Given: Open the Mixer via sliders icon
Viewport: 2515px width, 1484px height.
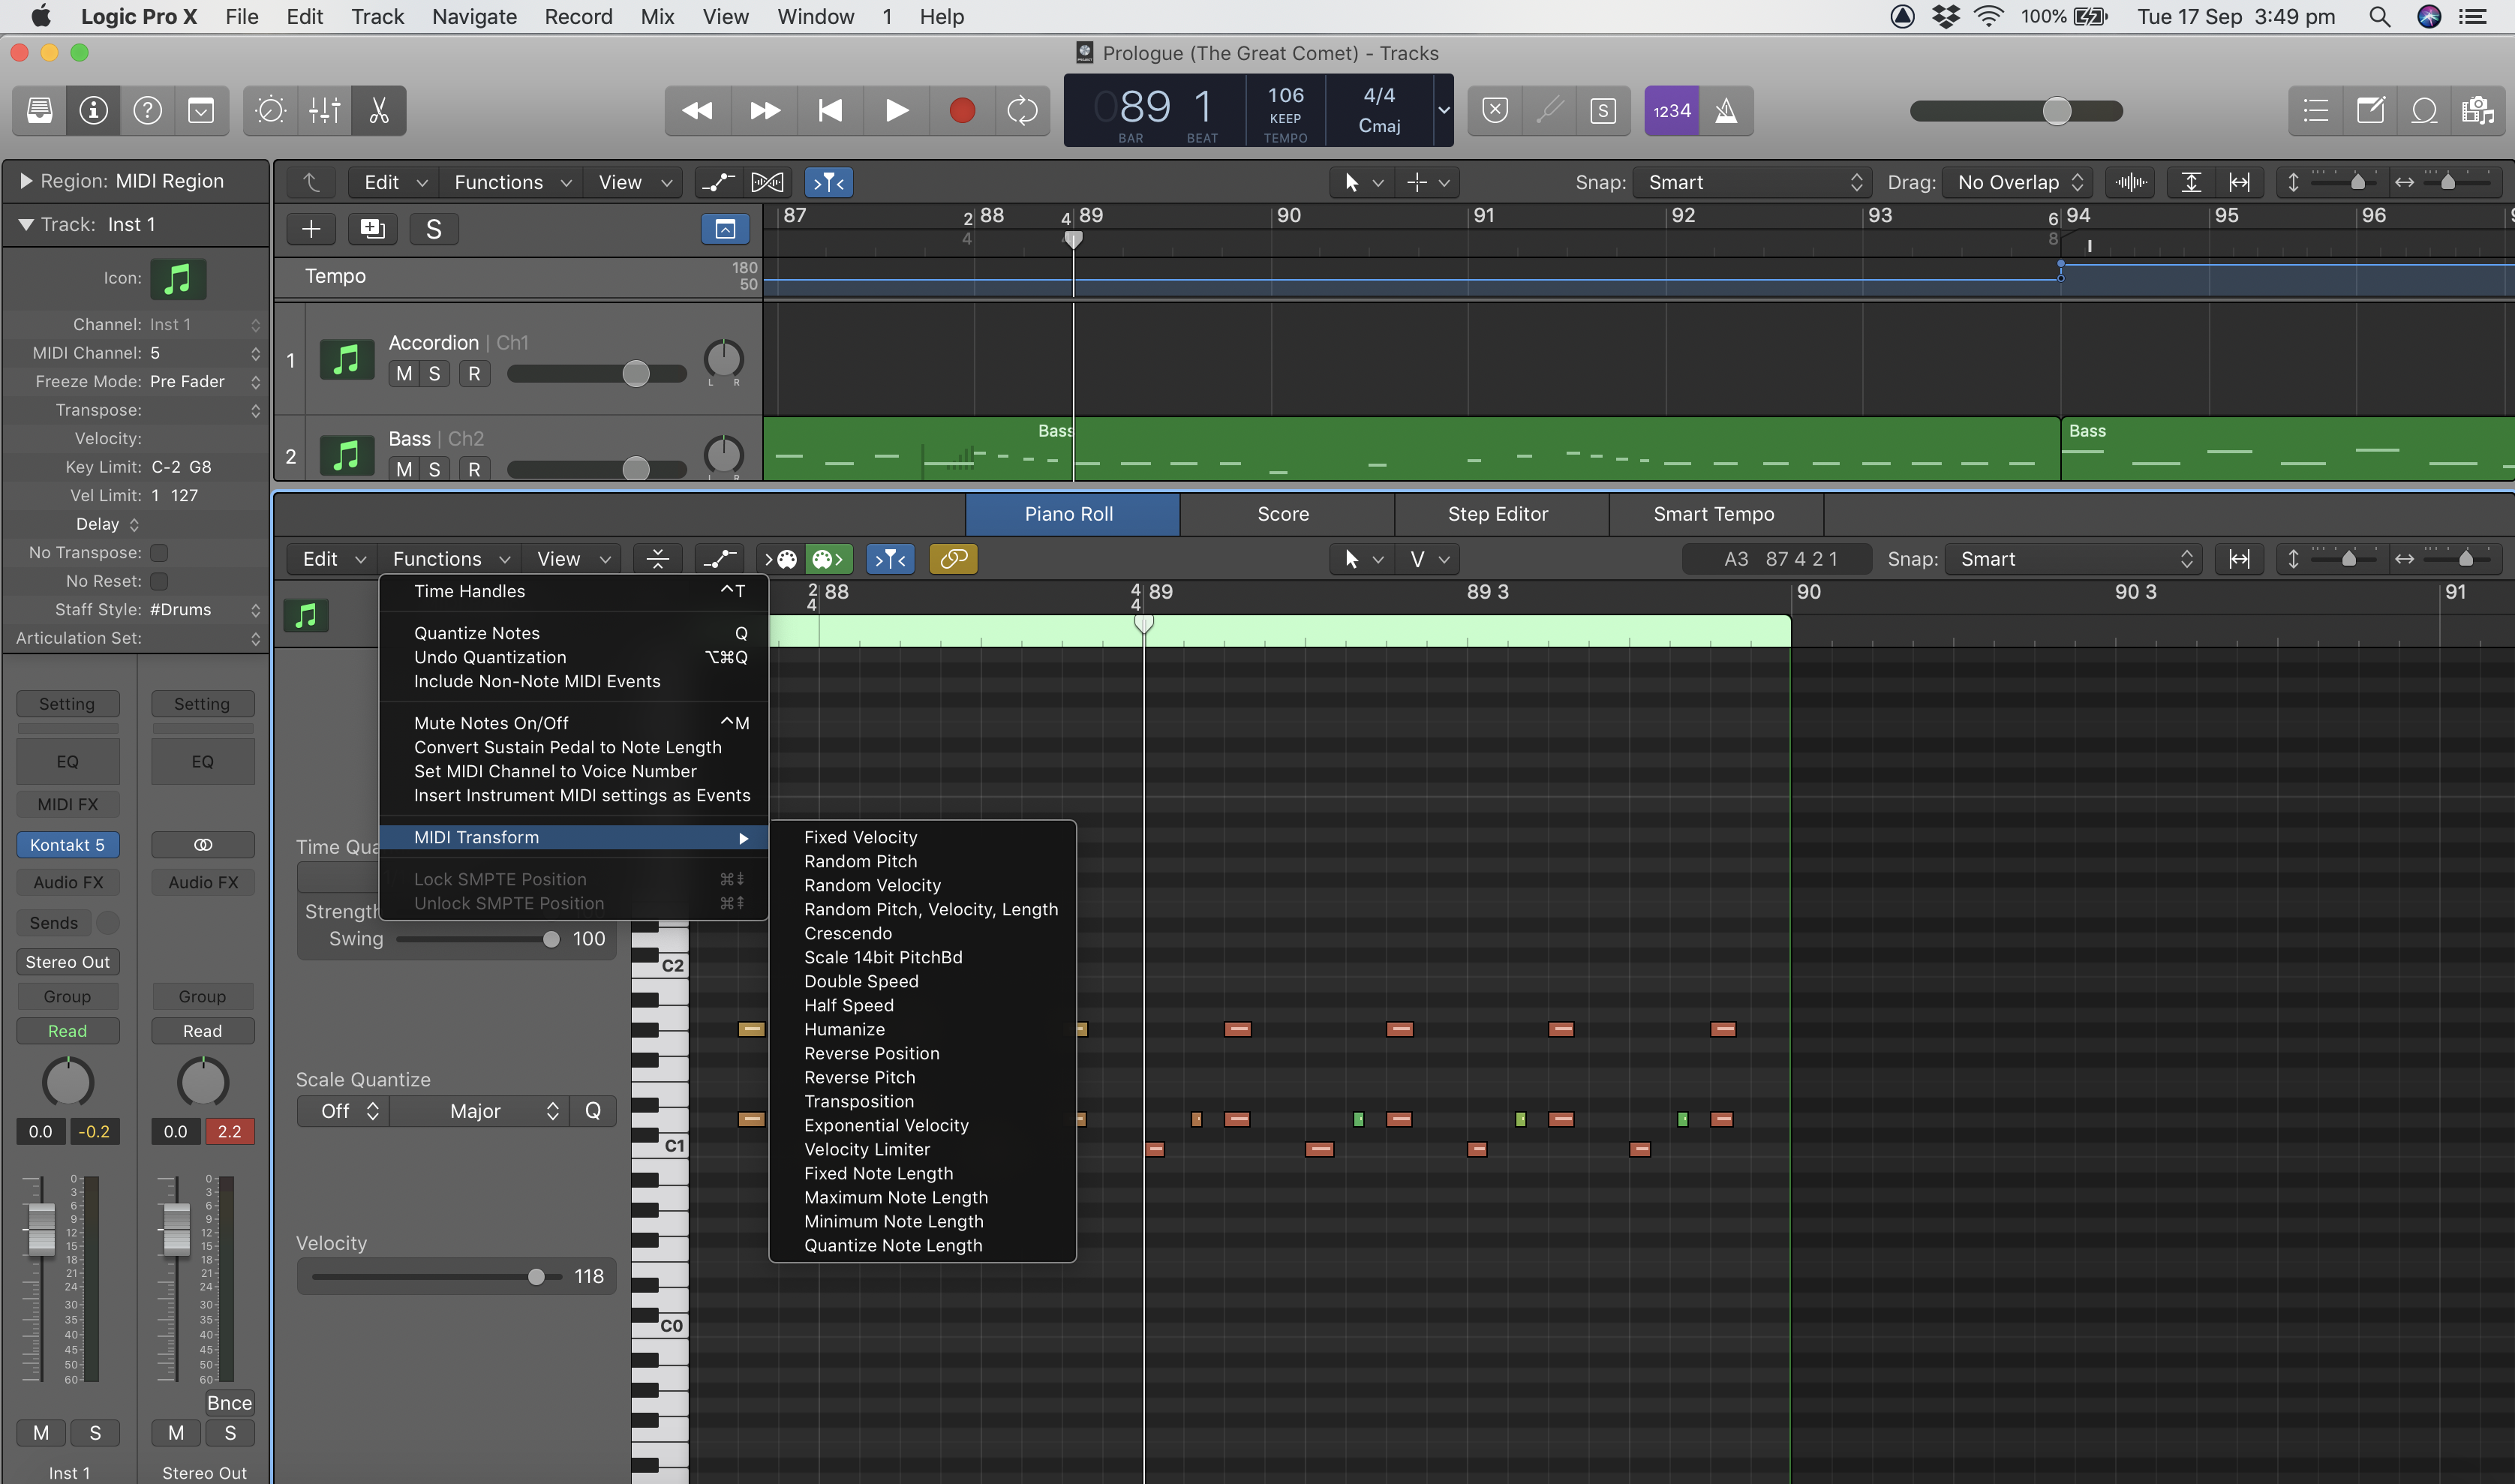Looking at the screenshot, I should pyautogui.click(x=324, y=110).
